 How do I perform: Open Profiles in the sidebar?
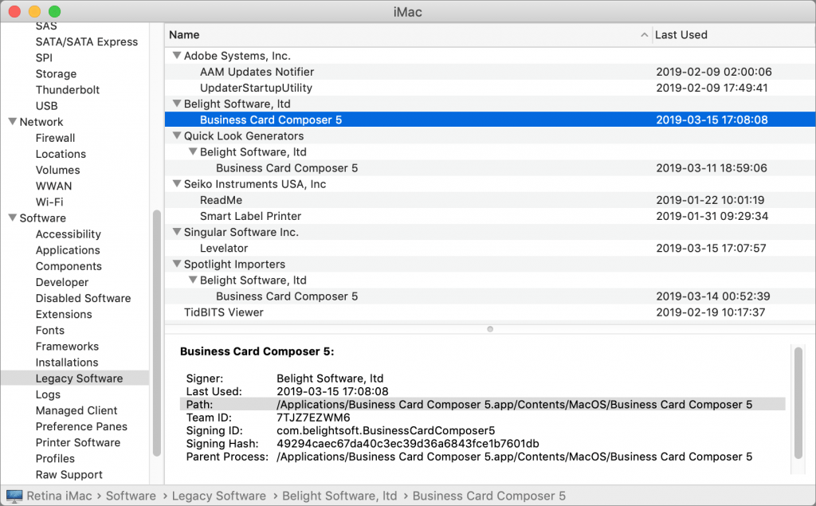55,459
